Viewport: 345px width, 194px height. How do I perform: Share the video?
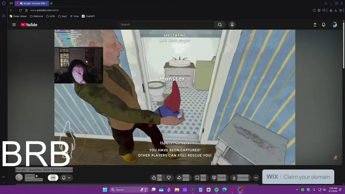coord(183,178)
